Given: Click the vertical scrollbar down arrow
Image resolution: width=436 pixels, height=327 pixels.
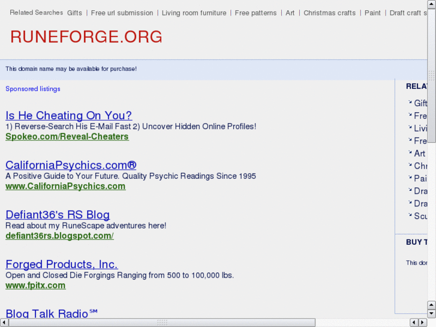Looking at the screenshot, I should 431,314.
